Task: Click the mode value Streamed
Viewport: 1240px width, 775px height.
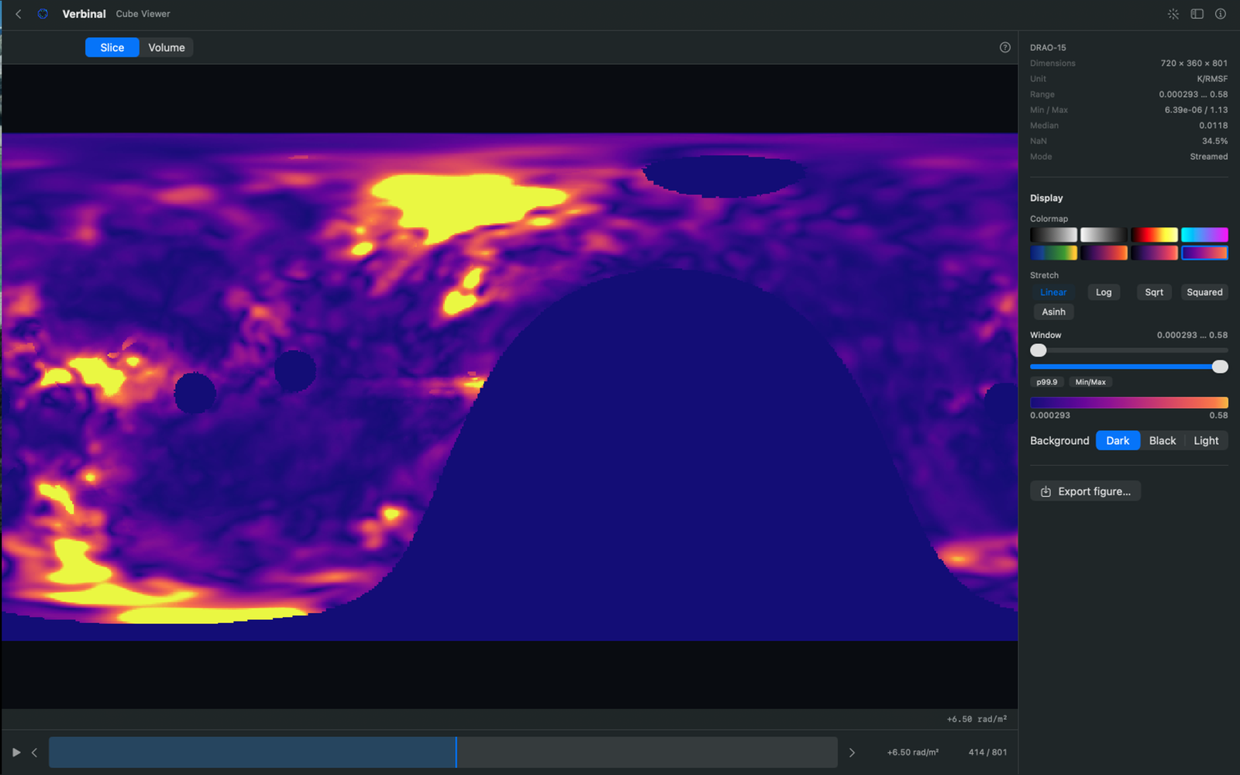Action: pyautogui.click(x=1209, y=157)
